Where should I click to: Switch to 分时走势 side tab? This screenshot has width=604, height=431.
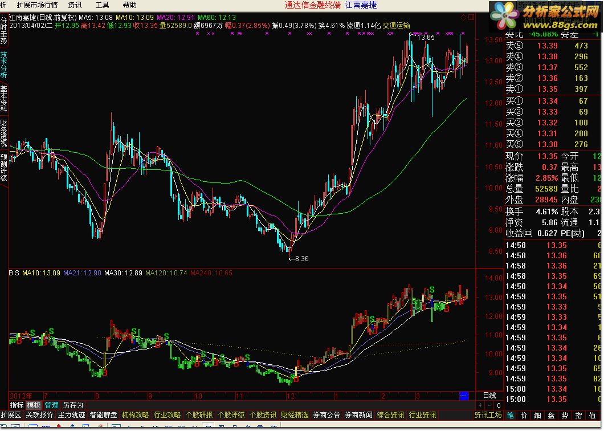[4, 31]
